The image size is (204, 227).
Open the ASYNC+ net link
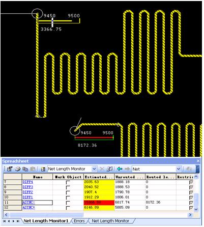[29, 208]
